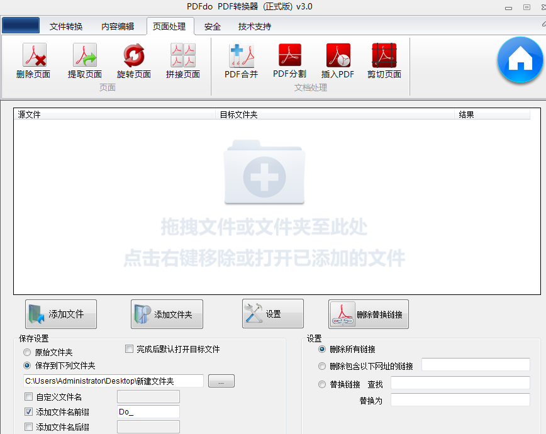Click the 自定义文件名 text field
The image size is (546, 434).
pos(148,397)
